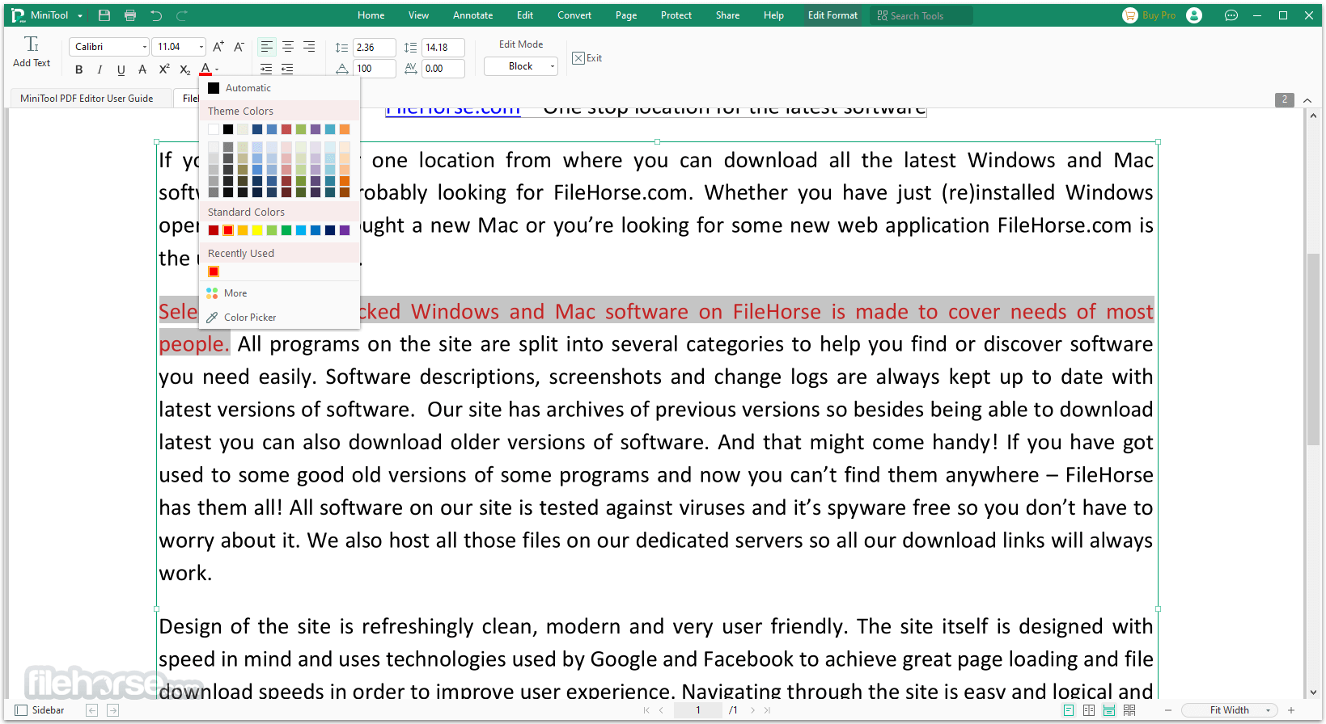Open the Home menu tab
1326x724 pixels.
[x=371, y=15]
